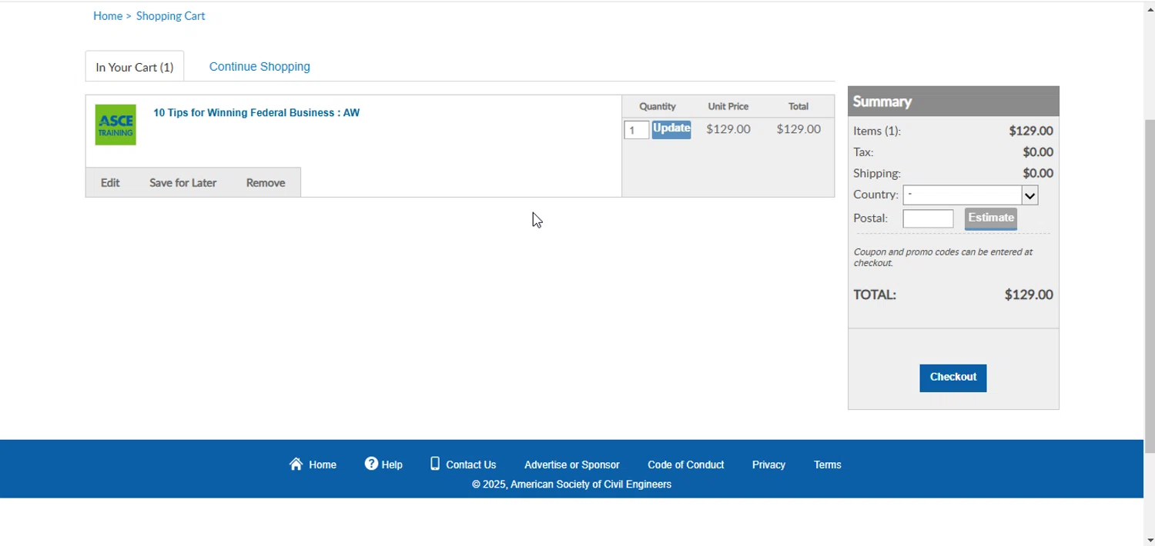
Task: Click the TOTAL $129.00 amount in Summary
Action: tap(1029, 295)
